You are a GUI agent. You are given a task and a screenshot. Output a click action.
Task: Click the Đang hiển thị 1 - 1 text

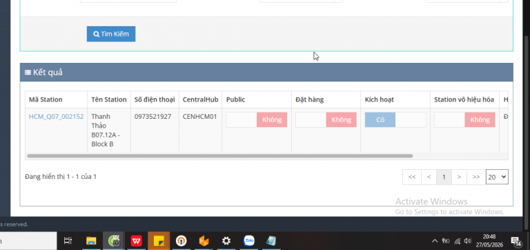click(x=61, y=176)
